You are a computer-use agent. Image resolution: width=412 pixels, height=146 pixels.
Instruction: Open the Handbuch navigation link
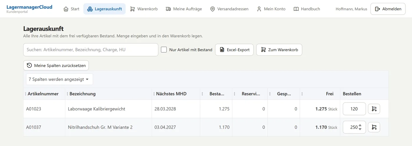307,9
